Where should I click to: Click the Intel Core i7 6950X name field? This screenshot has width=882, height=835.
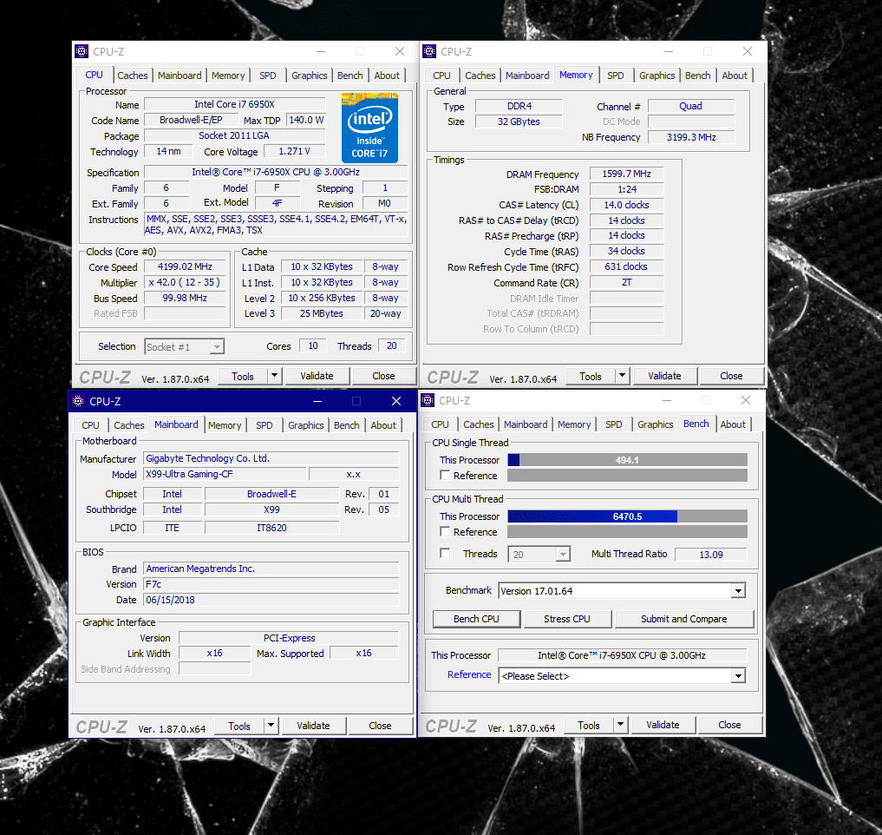(234, 104)
